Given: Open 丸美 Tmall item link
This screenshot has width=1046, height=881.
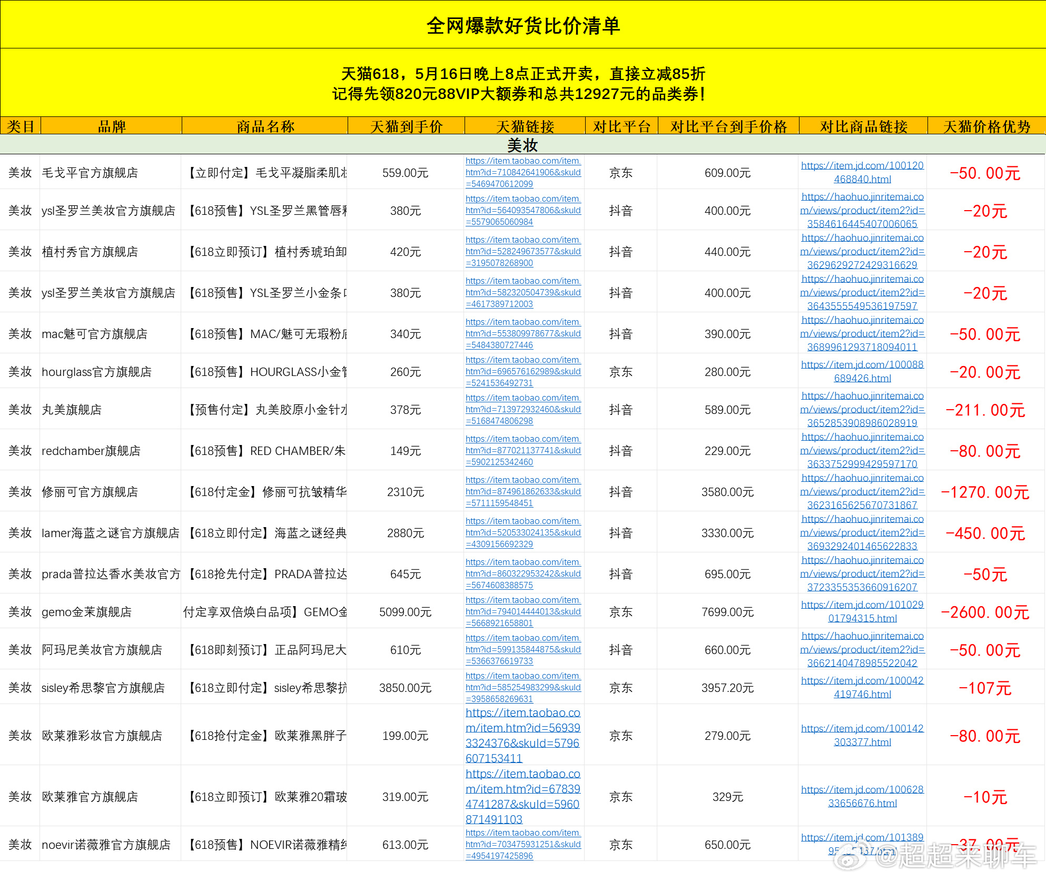Looking at the screenshot, I should (523, 409).
